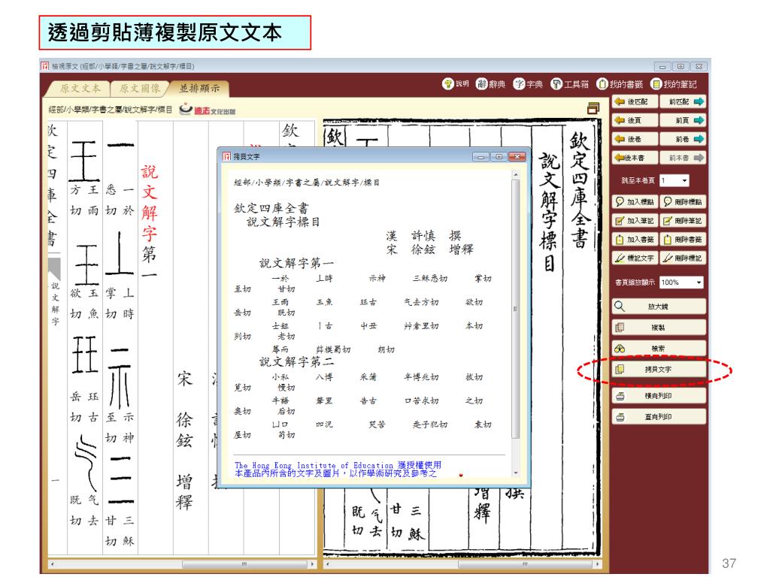Click the 檢索 search button
Screen dimensions: 770x577
659,349
